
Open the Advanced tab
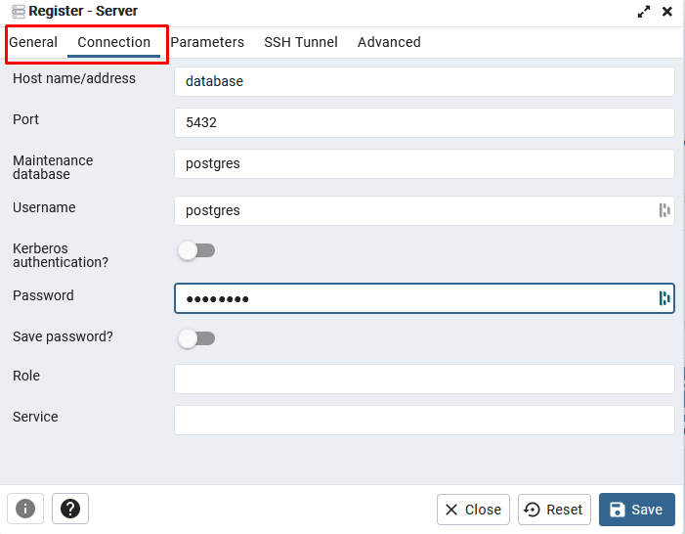[389, 42]
